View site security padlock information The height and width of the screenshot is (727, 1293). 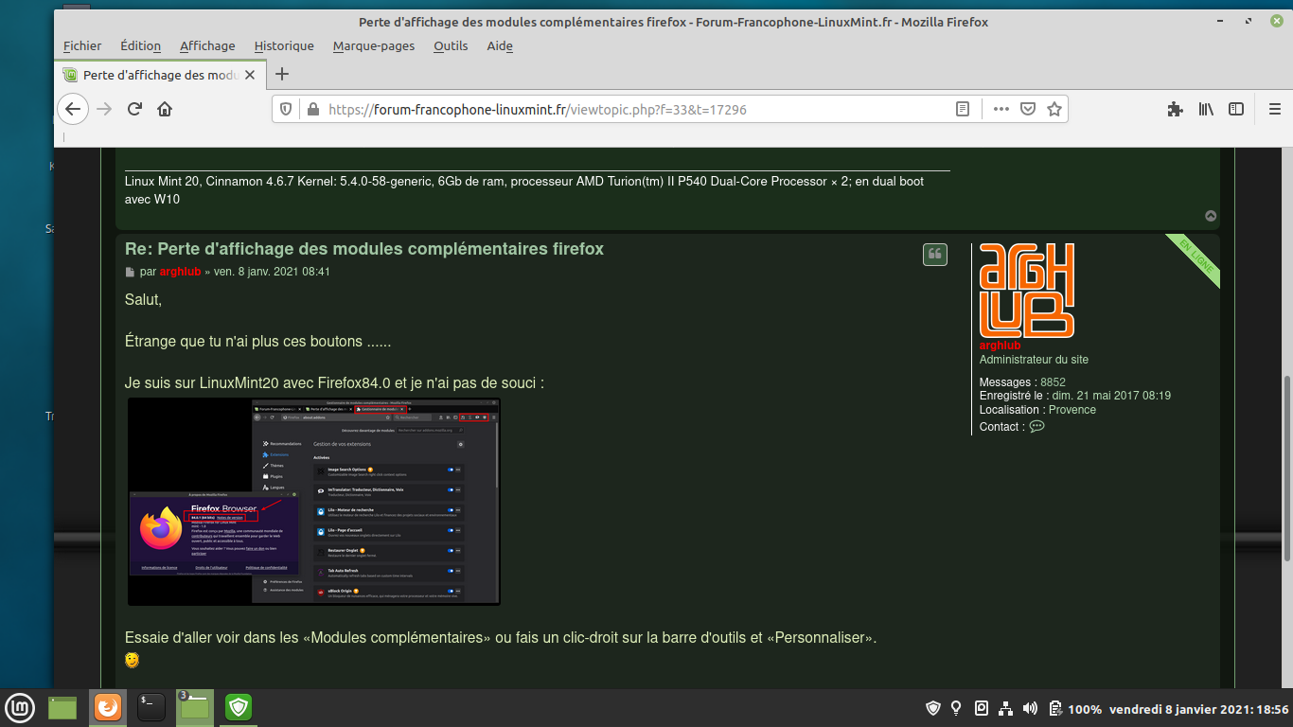[x=313, y=109]
